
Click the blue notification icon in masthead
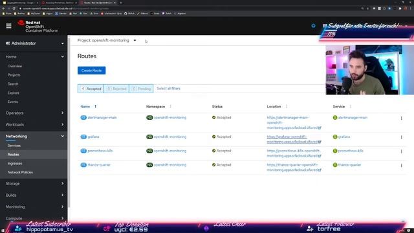coord(313,26)
